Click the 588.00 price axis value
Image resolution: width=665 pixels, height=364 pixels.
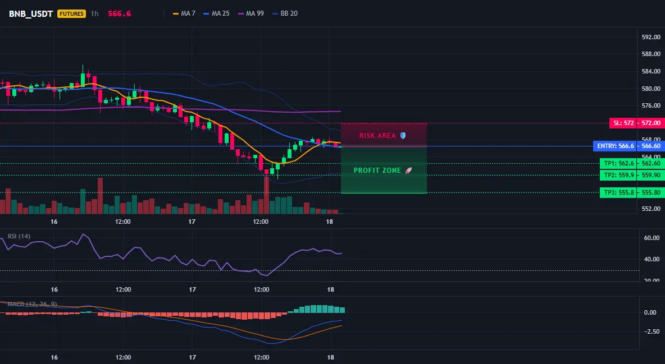pyautogui.click(x=651, y=54)
